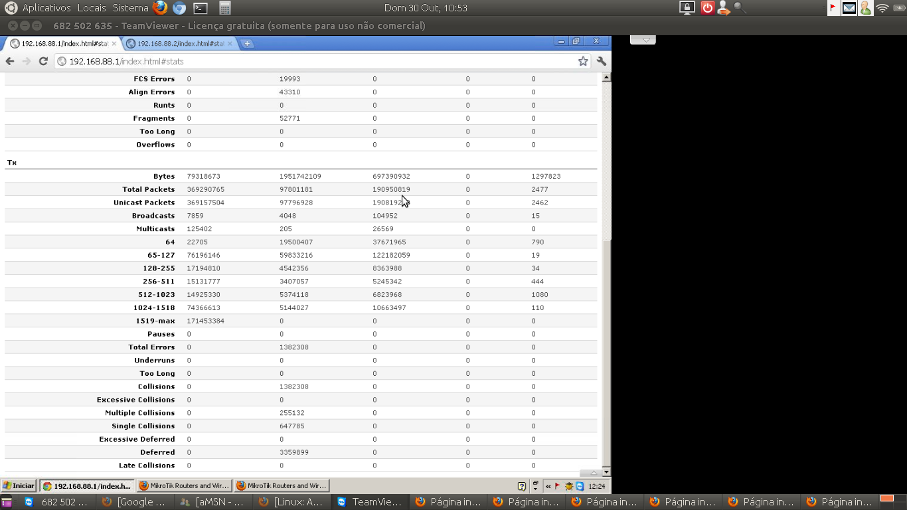This screenshot has width=907, height=510.
Task: Click the help question mark tray icon
Action: point(522,486)
